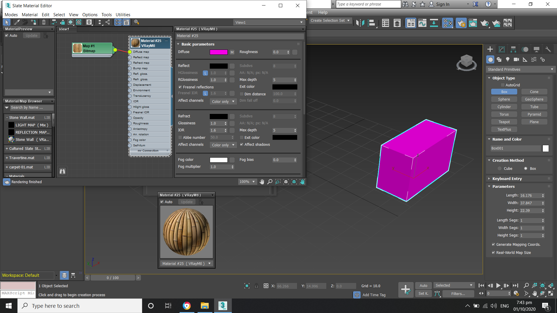Viewport: 557px width, 313px height.
Task: Select Cameras category icon
Action: pyautogui.click(x=516, y=59)
